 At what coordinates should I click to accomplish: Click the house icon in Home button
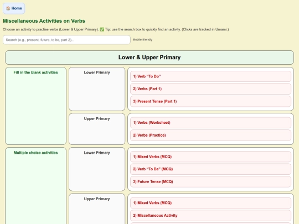click(8, 8)
